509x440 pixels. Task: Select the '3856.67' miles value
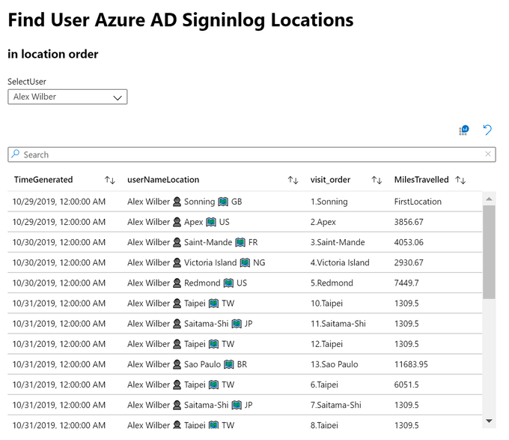pos(409,222)
